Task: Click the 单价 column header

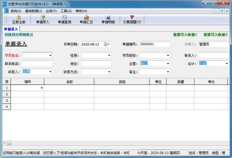Action: pos(211,81)
